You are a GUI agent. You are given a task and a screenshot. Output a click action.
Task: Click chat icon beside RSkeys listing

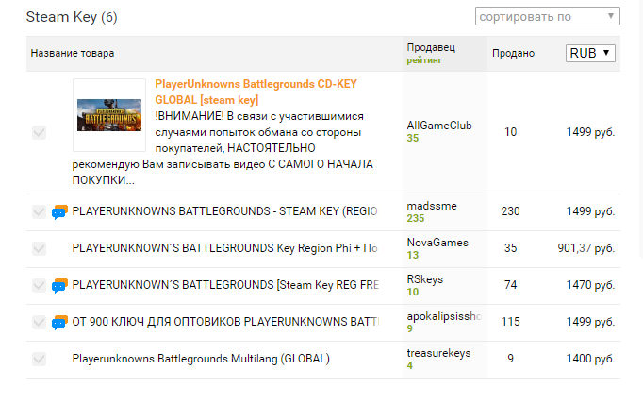pyautogui.click(x=59, y=285)
